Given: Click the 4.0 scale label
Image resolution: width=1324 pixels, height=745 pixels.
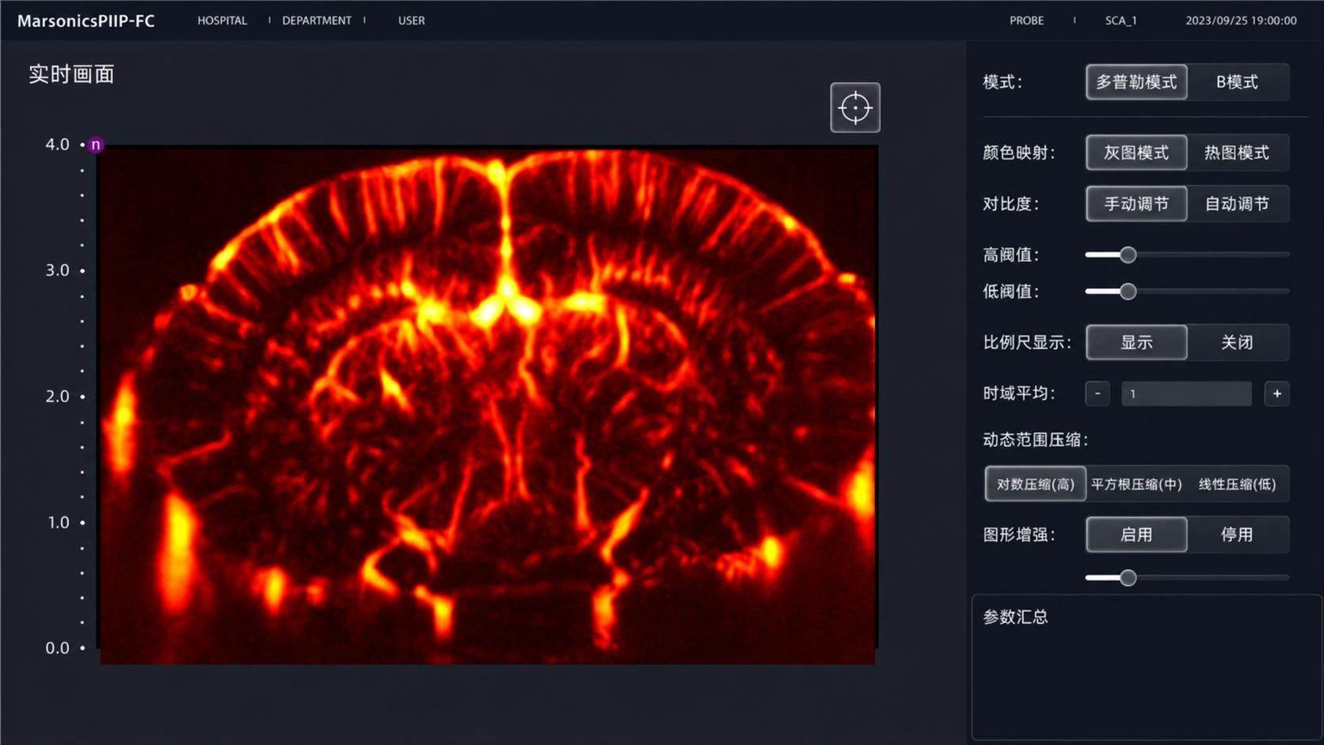Looking at the screenshot, I should [57, 144].
